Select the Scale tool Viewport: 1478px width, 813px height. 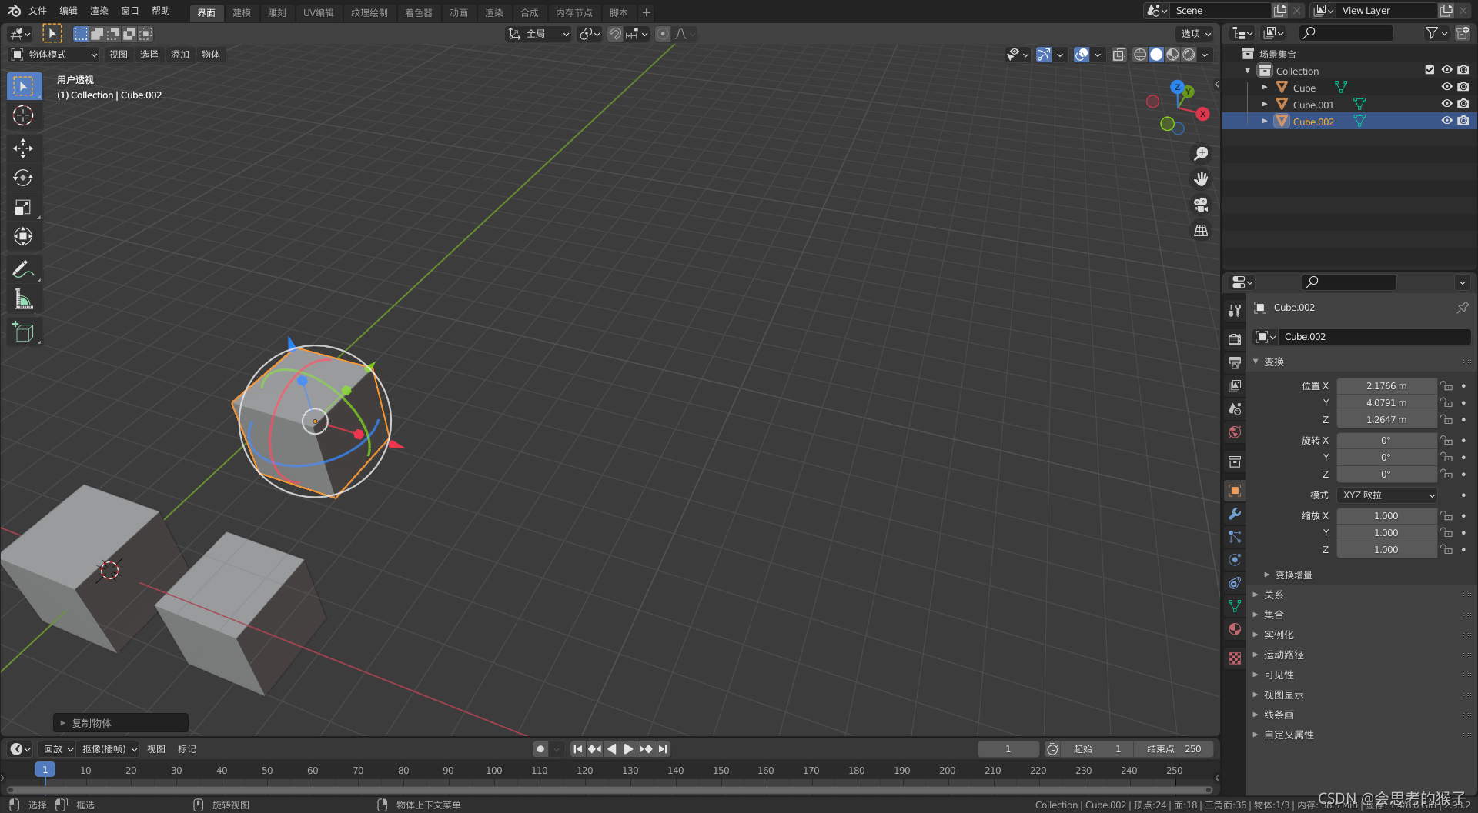point(24,207)
